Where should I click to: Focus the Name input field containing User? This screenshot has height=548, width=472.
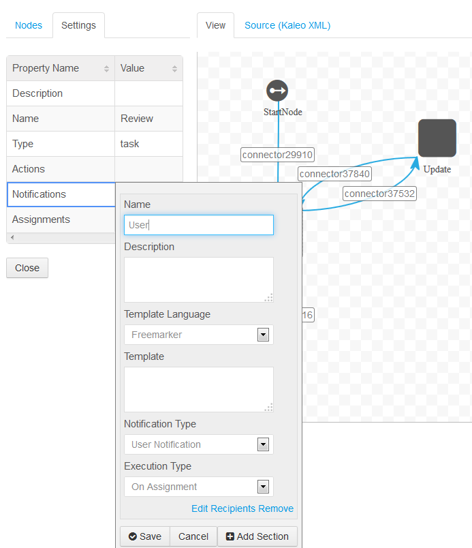click(x=199, y=225)
